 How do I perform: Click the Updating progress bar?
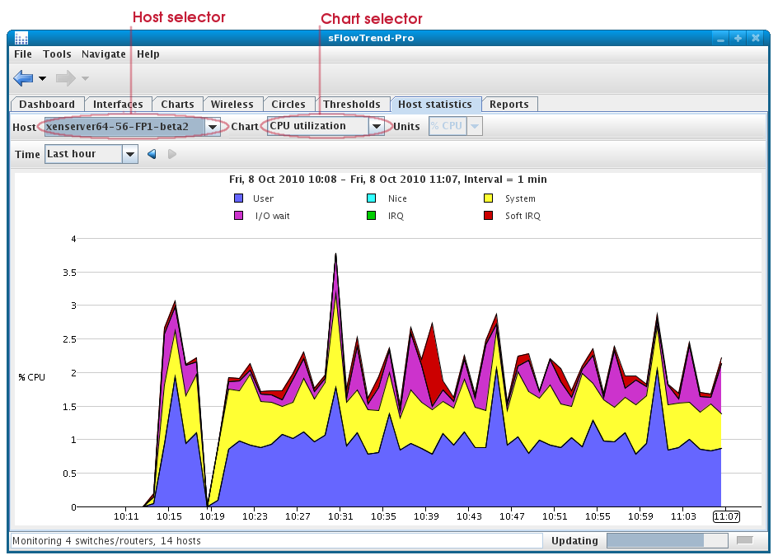pyautogui.click(x=667, y=540)
